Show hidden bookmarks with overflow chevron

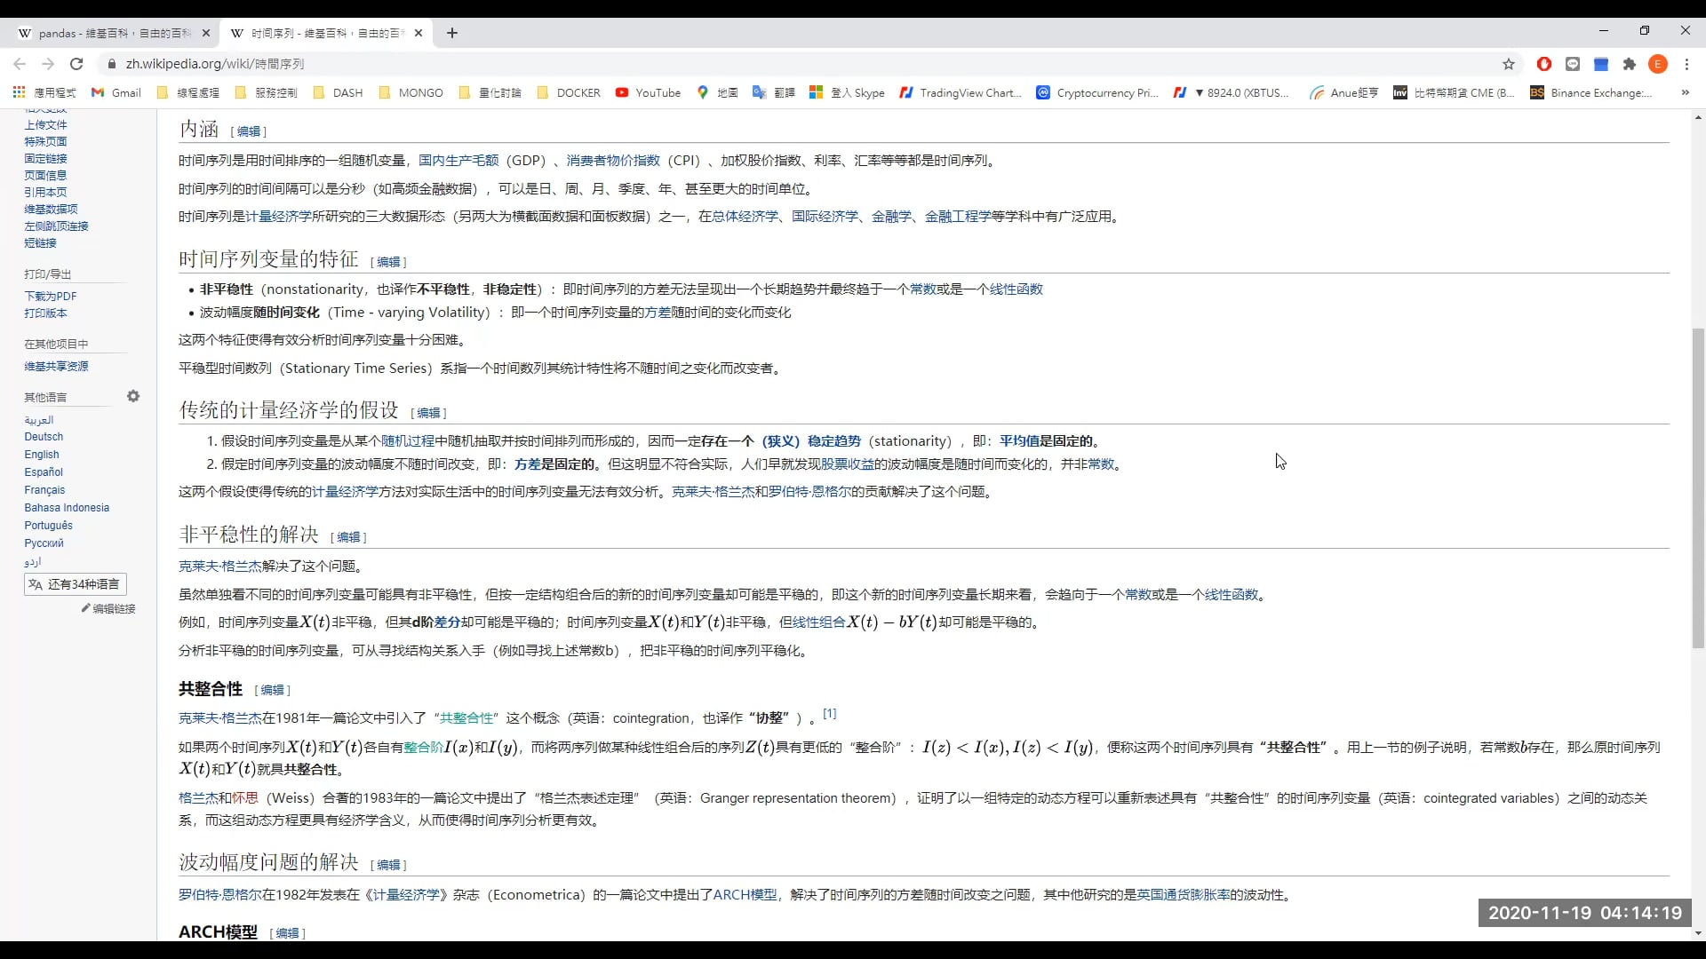[x=1685, y=92]
